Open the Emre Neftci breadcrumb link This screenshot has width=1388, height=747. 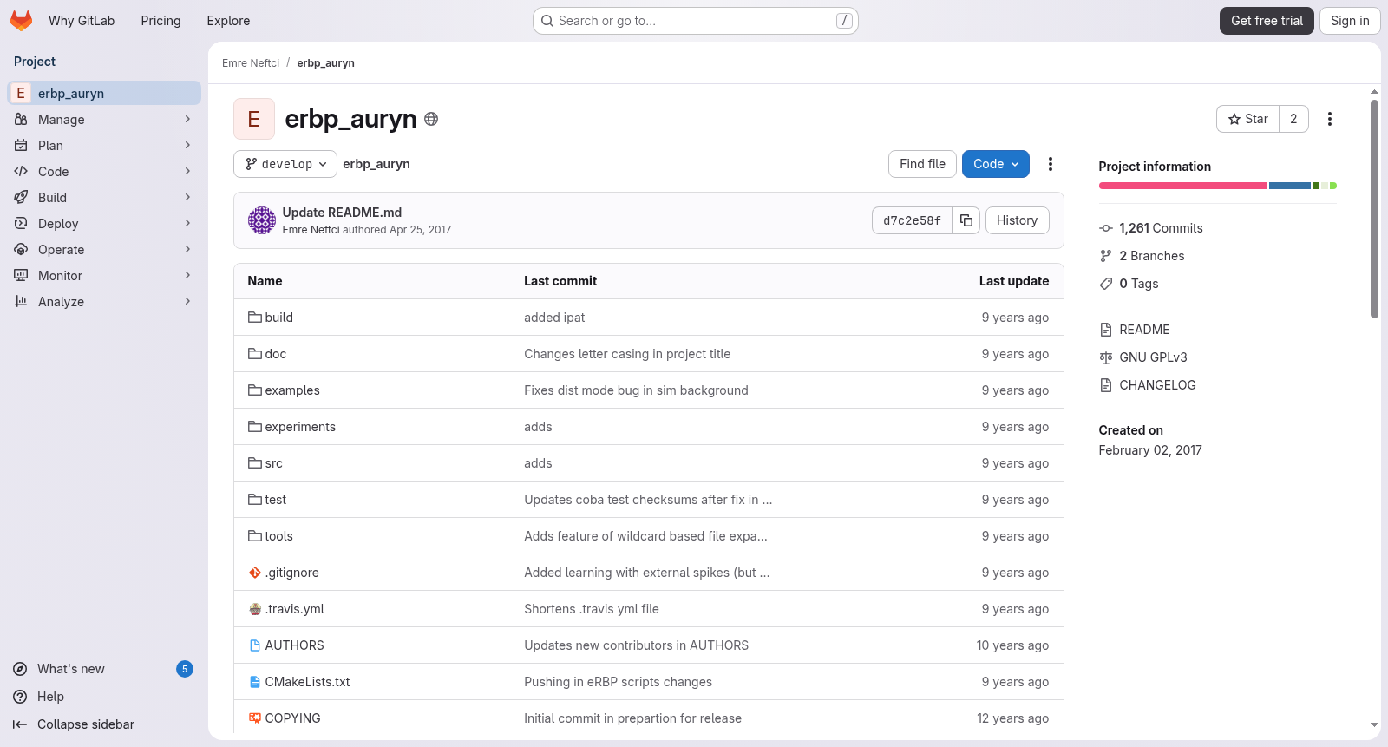click(251, 63)
